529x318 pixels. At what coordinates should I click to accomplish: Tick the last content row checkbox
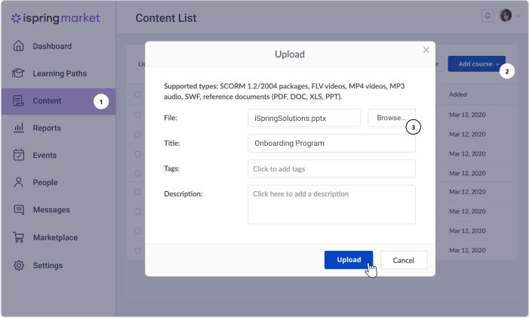(137, 251)
